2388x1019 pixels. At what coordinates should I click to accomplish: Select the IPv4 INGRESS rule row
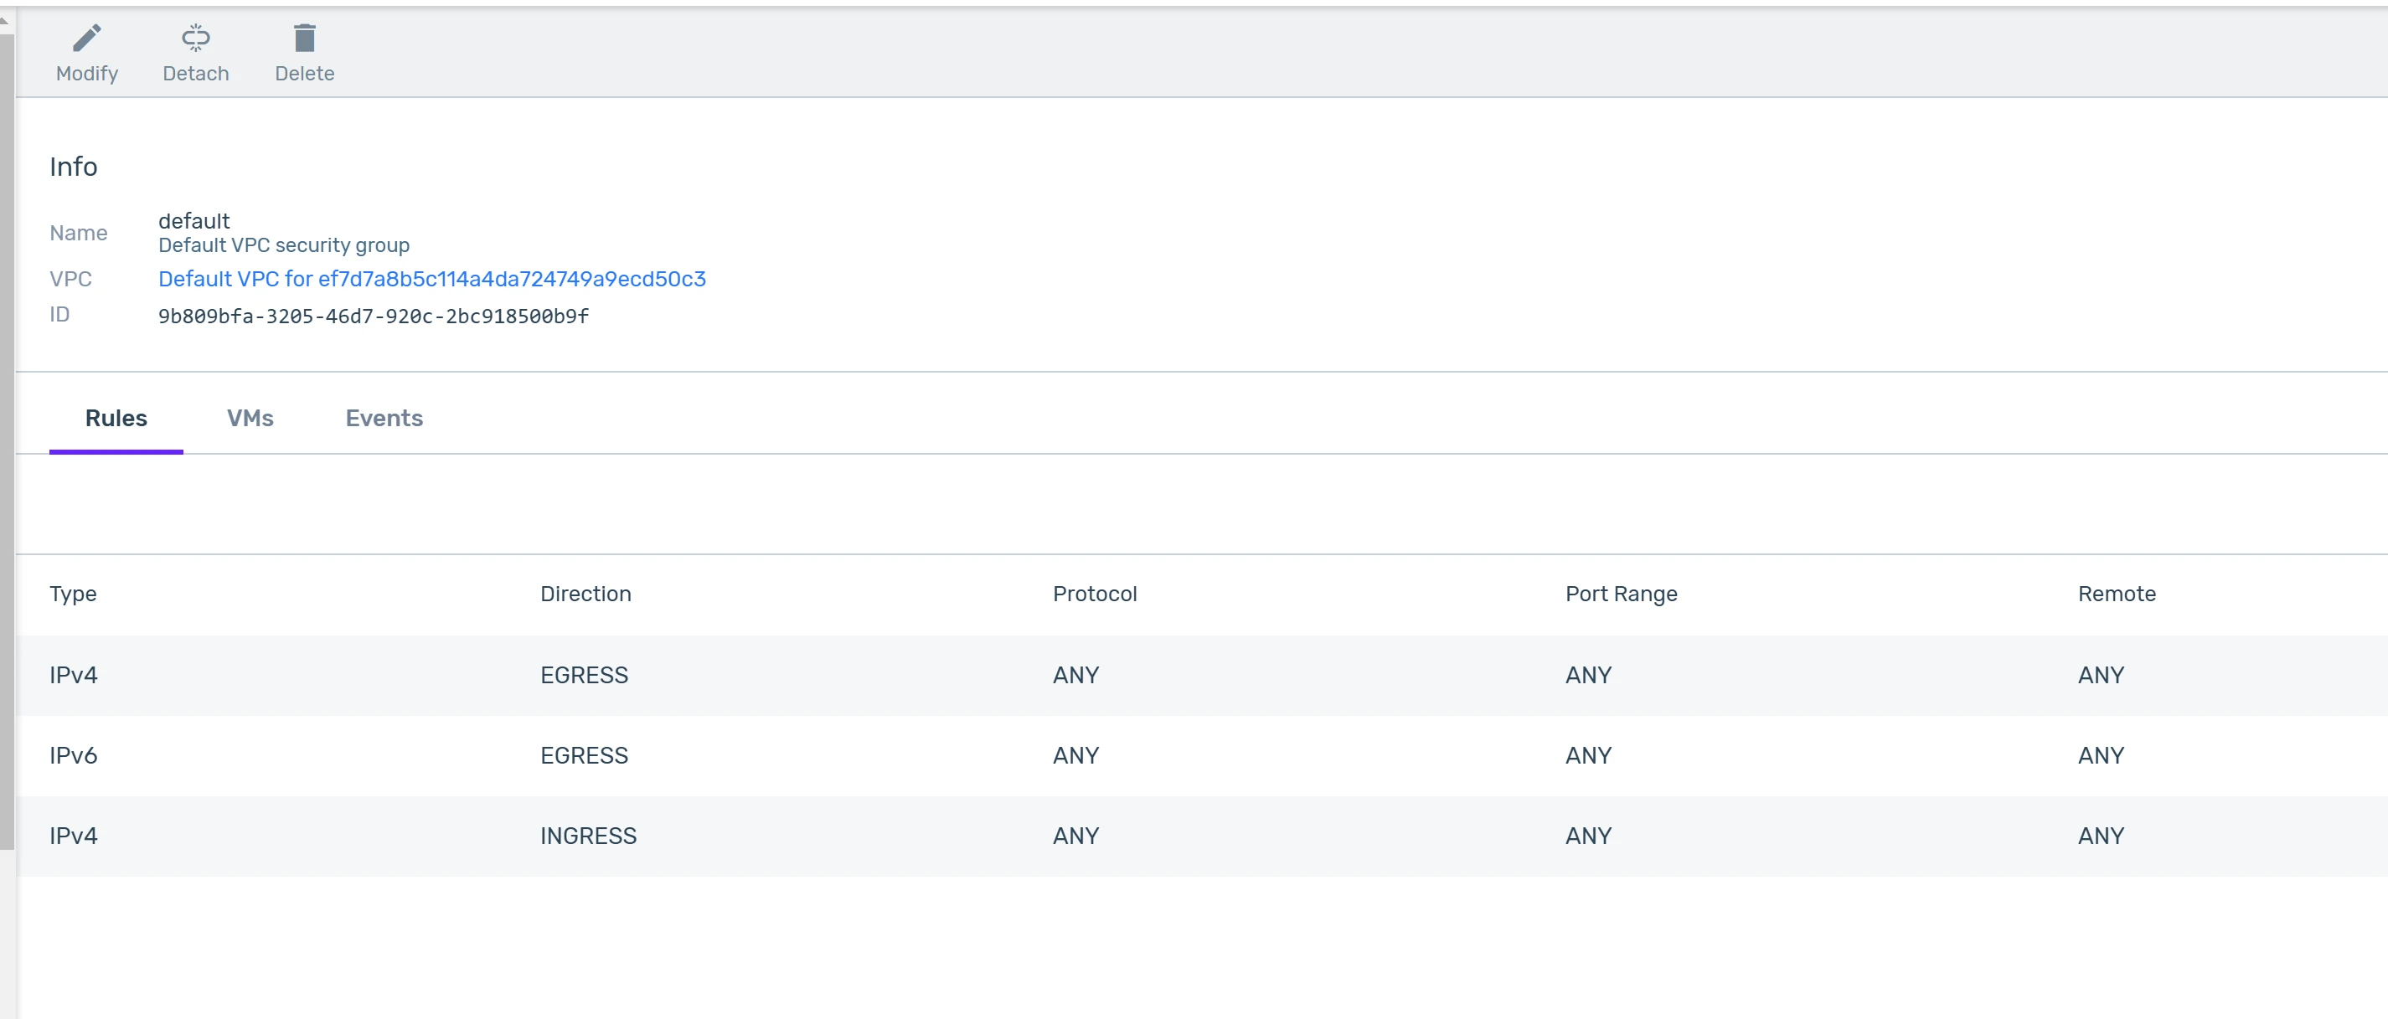tap(588, 836)
